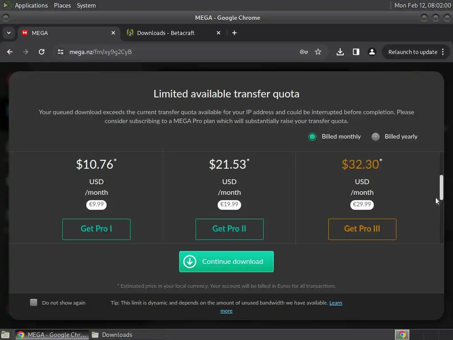Screen dimensions: 453x340
Task: Close the MEGA tab
Action: [113, 33]
